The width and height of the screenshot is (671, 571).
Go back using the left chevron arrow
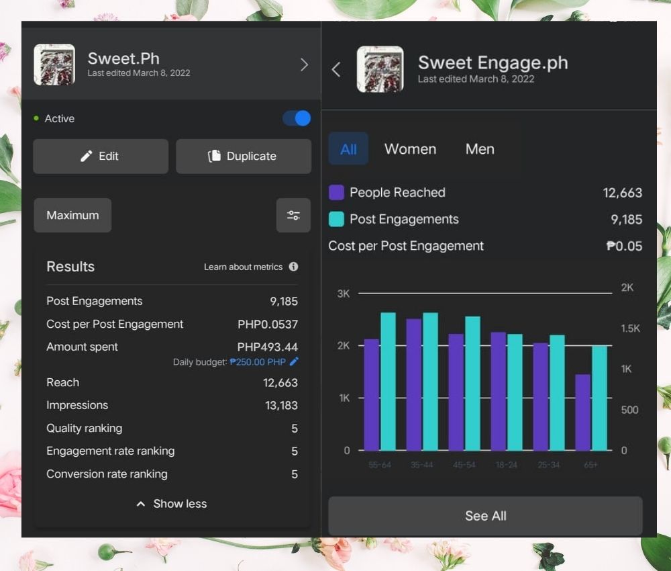[336, 69]
